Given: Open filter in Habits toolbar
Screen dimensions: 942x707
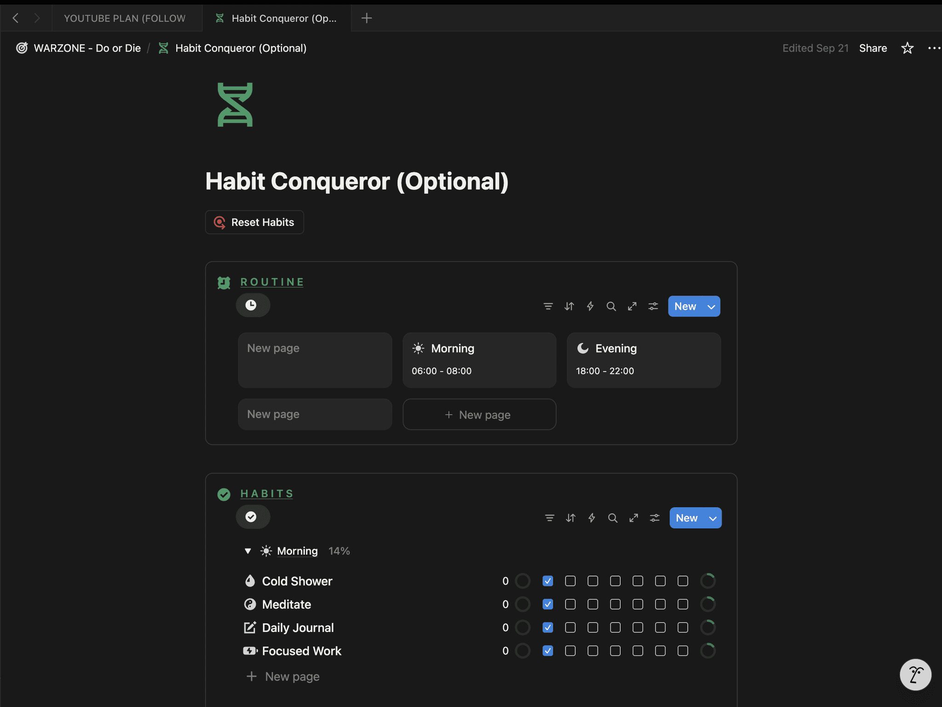Looking at the screenshot, I should (x=549, y=518).
